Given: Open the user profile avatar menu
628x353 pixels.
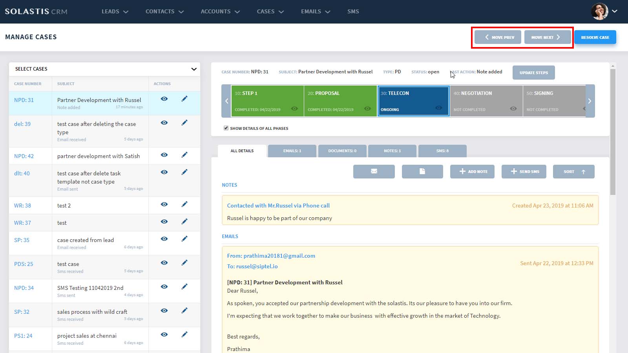Looking at the screenshot, I should tap(604, 11).
